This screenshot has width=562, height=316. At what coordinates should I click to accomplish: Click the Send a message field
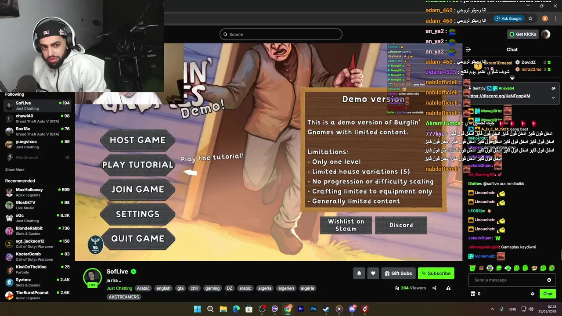click(x=512, y=280)
